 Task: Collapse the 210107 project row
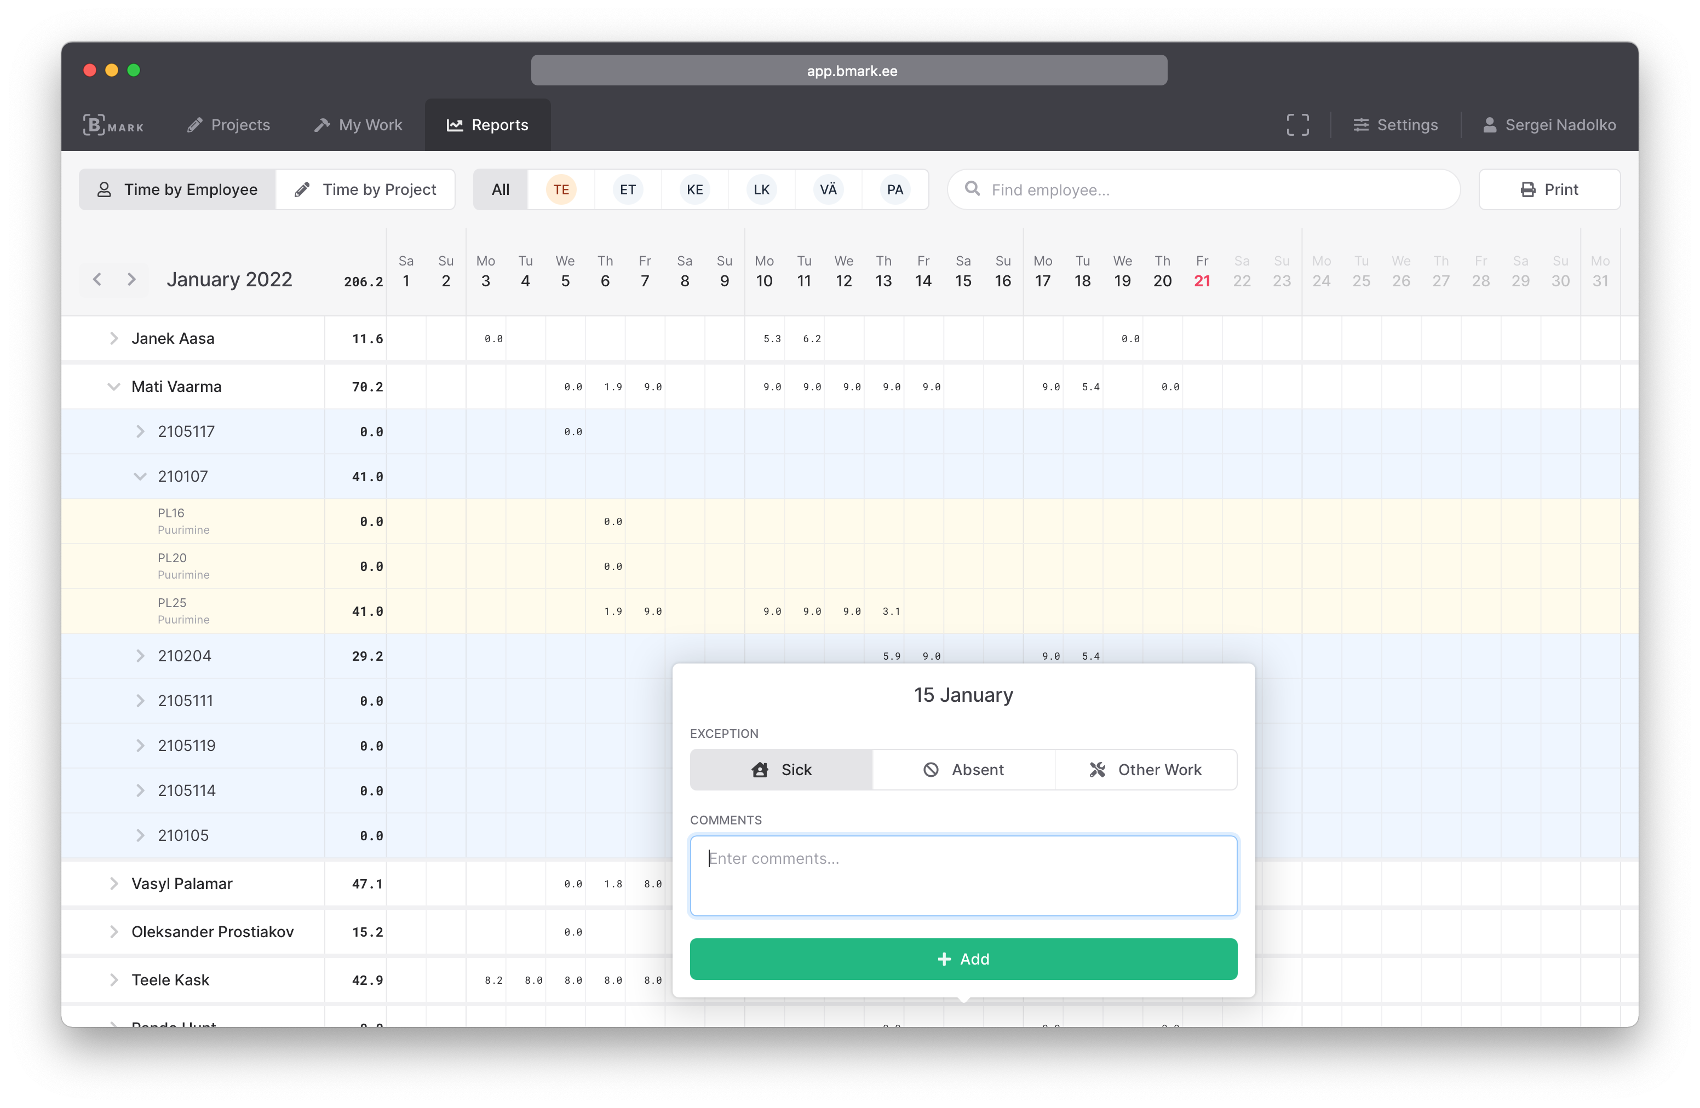pos(140,475)
